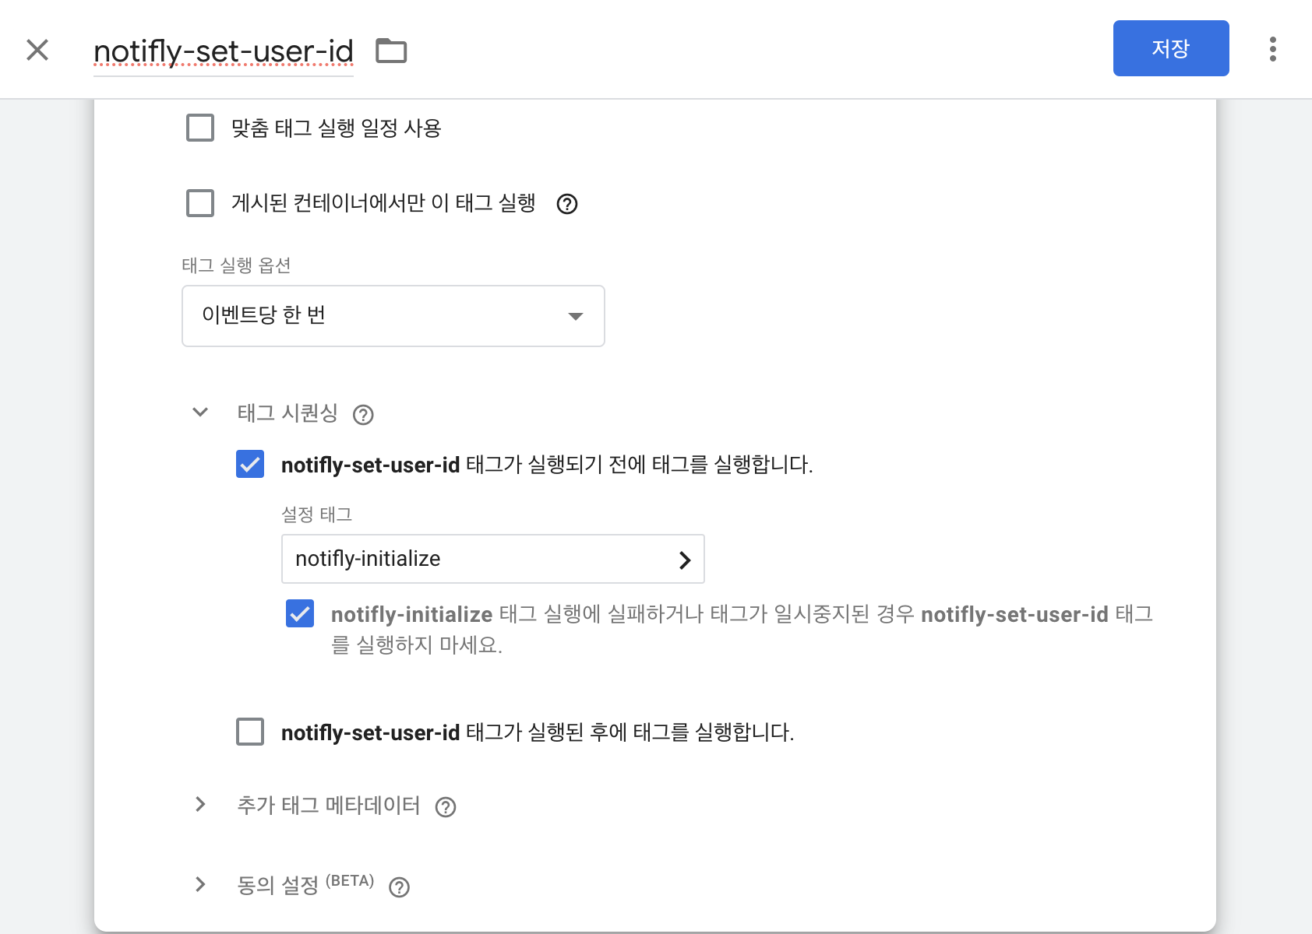Open the folder icon beside the tag name
This screenshot has width=1312, height=934.
tap(392, 50)
